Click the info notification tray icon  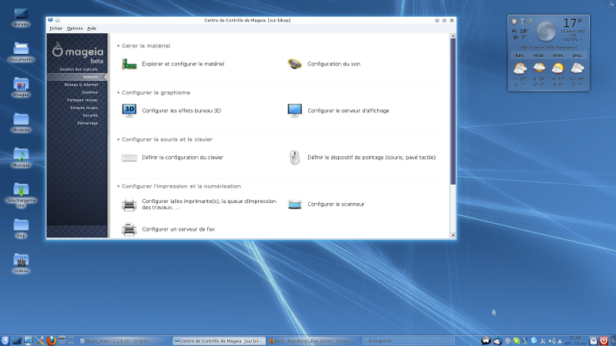click(x=508, y=341)
